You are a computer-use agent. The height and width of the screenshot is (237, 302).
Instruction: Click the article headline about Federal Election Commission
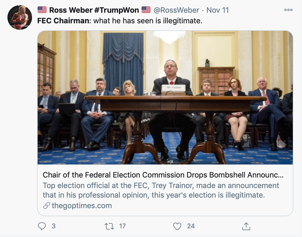pyautogui.click(x=163, y=175)
